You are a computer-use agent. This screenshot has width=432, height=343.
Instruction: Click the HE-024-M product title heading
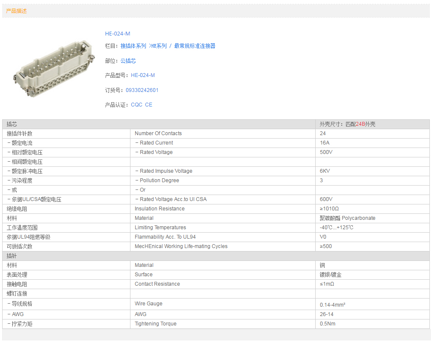pyautogui.click(x=118, y=34)
